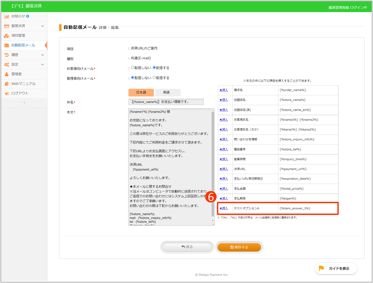Click the お知らせ bar chart icon
373x283 pixels.
pyautogui.click(x=7, y=16)
